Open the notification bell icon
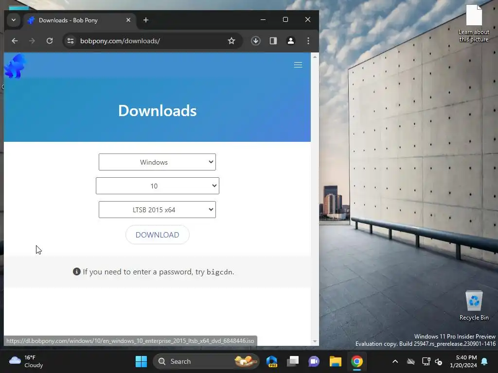Screen dimensions: 498x373 pos(485,361)
